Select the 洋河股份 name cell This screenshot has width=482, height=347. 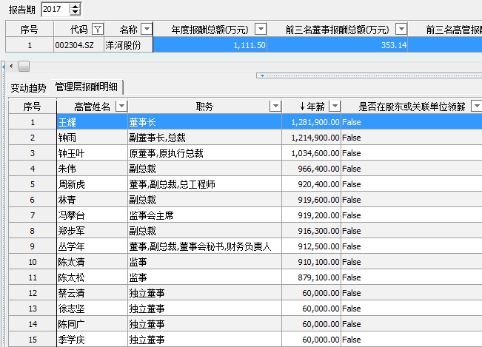129,45
